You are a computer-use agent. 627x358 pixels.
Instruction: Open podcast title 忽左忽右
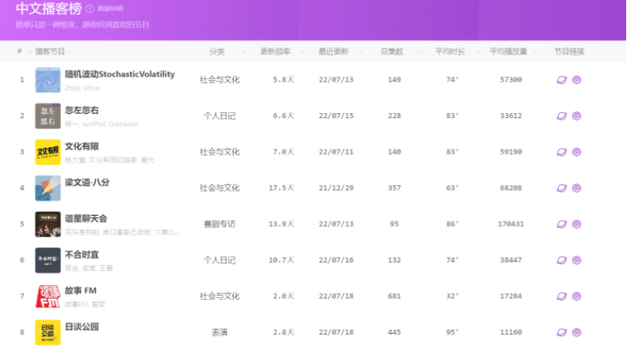(x=82, y=111)
